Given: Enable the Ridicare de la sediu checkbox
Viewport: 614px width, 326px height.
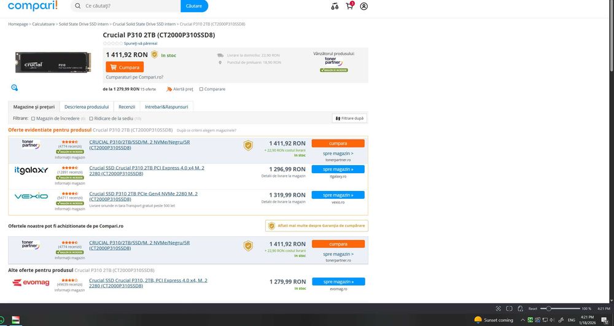Looking at the screenshot, I should point(91,118).
